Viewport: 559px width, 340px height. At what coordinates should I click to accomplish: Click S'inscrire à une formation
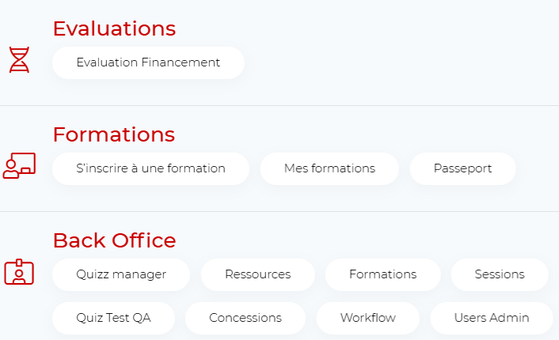pos(150,168)
